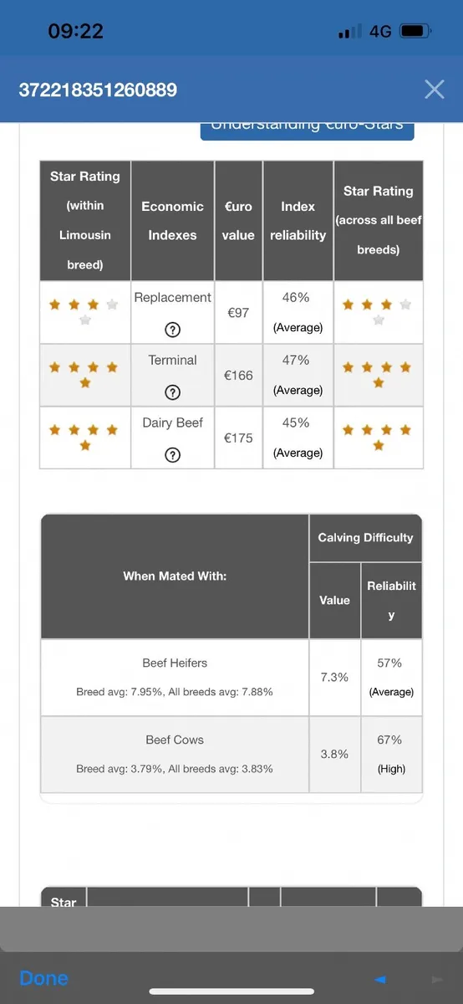
Task: Select the Terminal €166 euro value cell
Action: (x=238, y=375)
